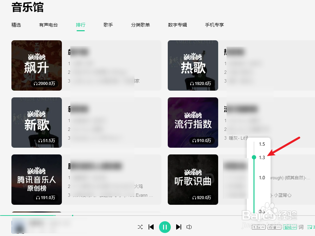Switch to the 精选 tab
This screenshot has height=236, width=315.
(16, 25)
